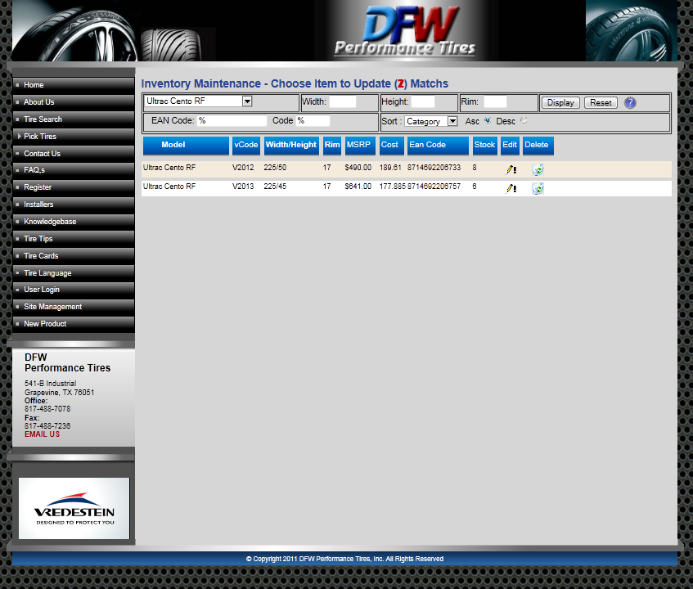The image size is (693, 589).
Task: Delete the V2012 inventory item
Action: pyautogui.click(x=538, y=169)
